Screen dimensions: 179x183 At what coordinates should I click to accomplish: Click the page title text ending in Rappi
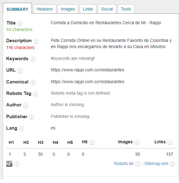pos(106,23)
